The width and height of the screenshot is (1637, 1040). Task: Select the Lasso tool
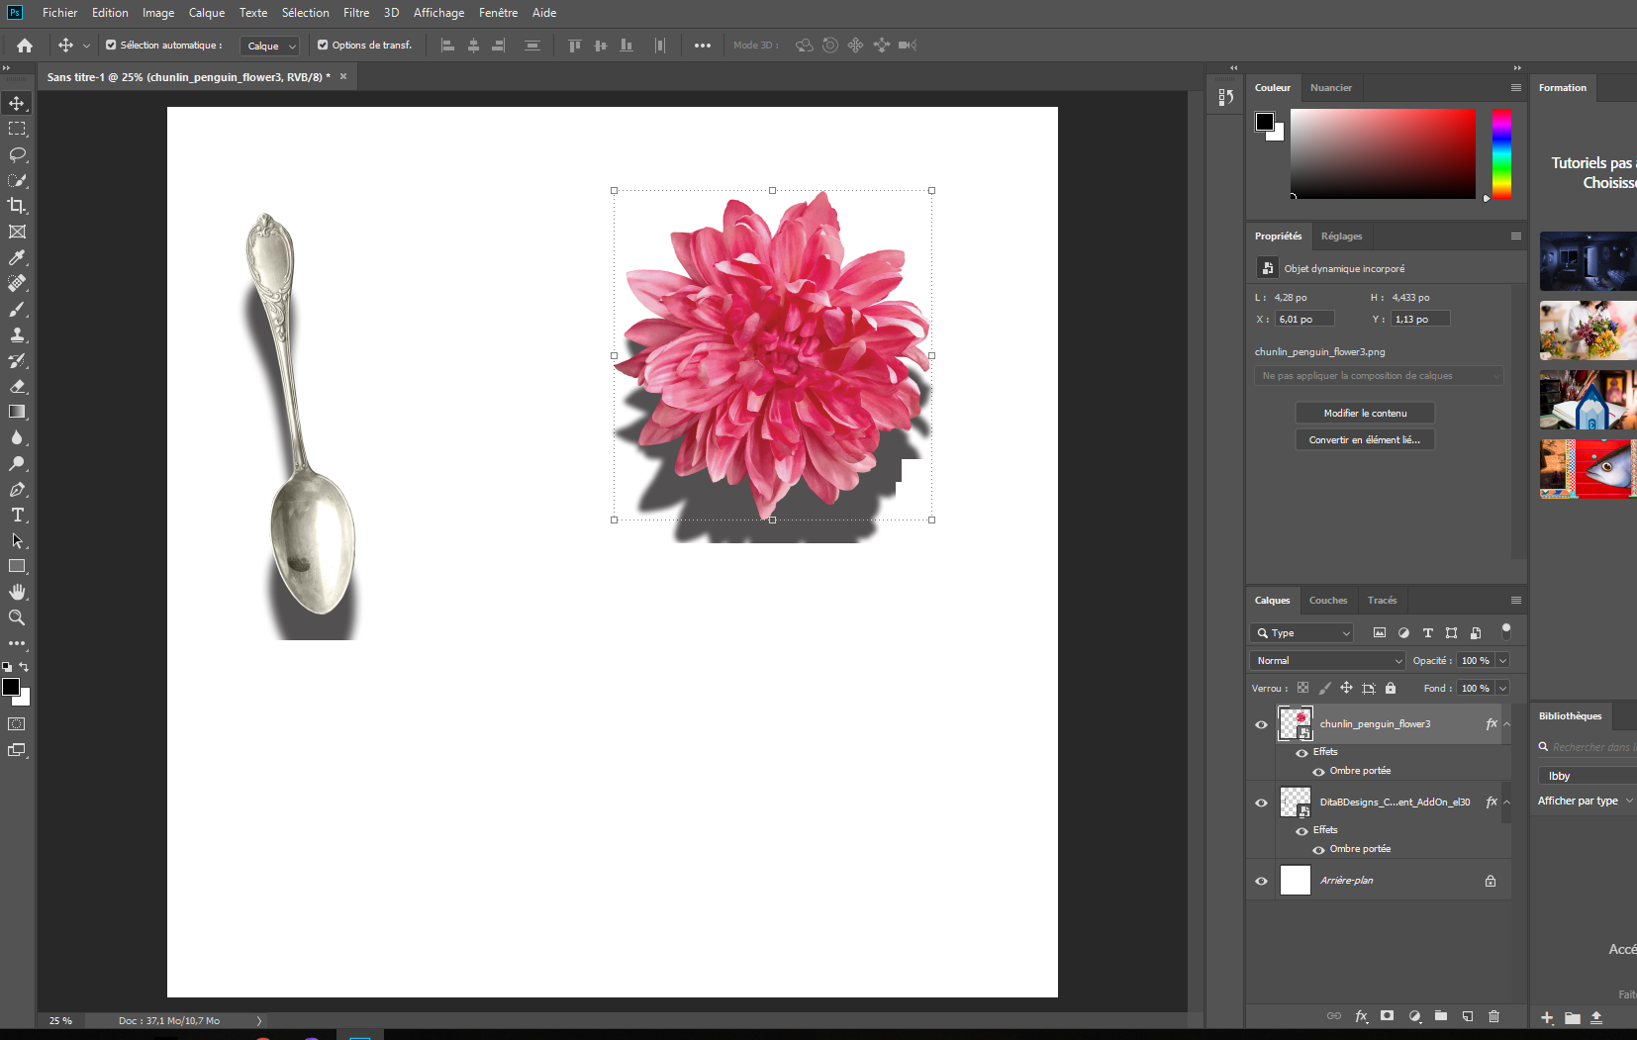coord(17,154)
